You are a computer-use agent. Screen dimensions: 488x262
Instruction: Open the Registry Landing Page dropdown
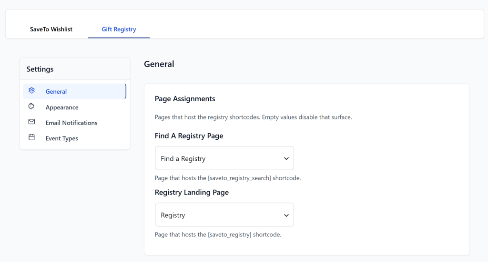[x=224, y=215]
